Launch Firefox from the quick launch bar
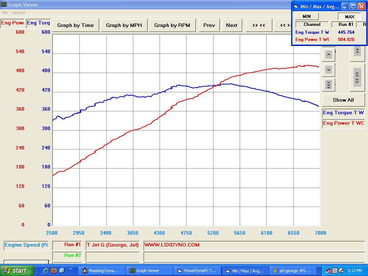 click(x=54, y=271)
